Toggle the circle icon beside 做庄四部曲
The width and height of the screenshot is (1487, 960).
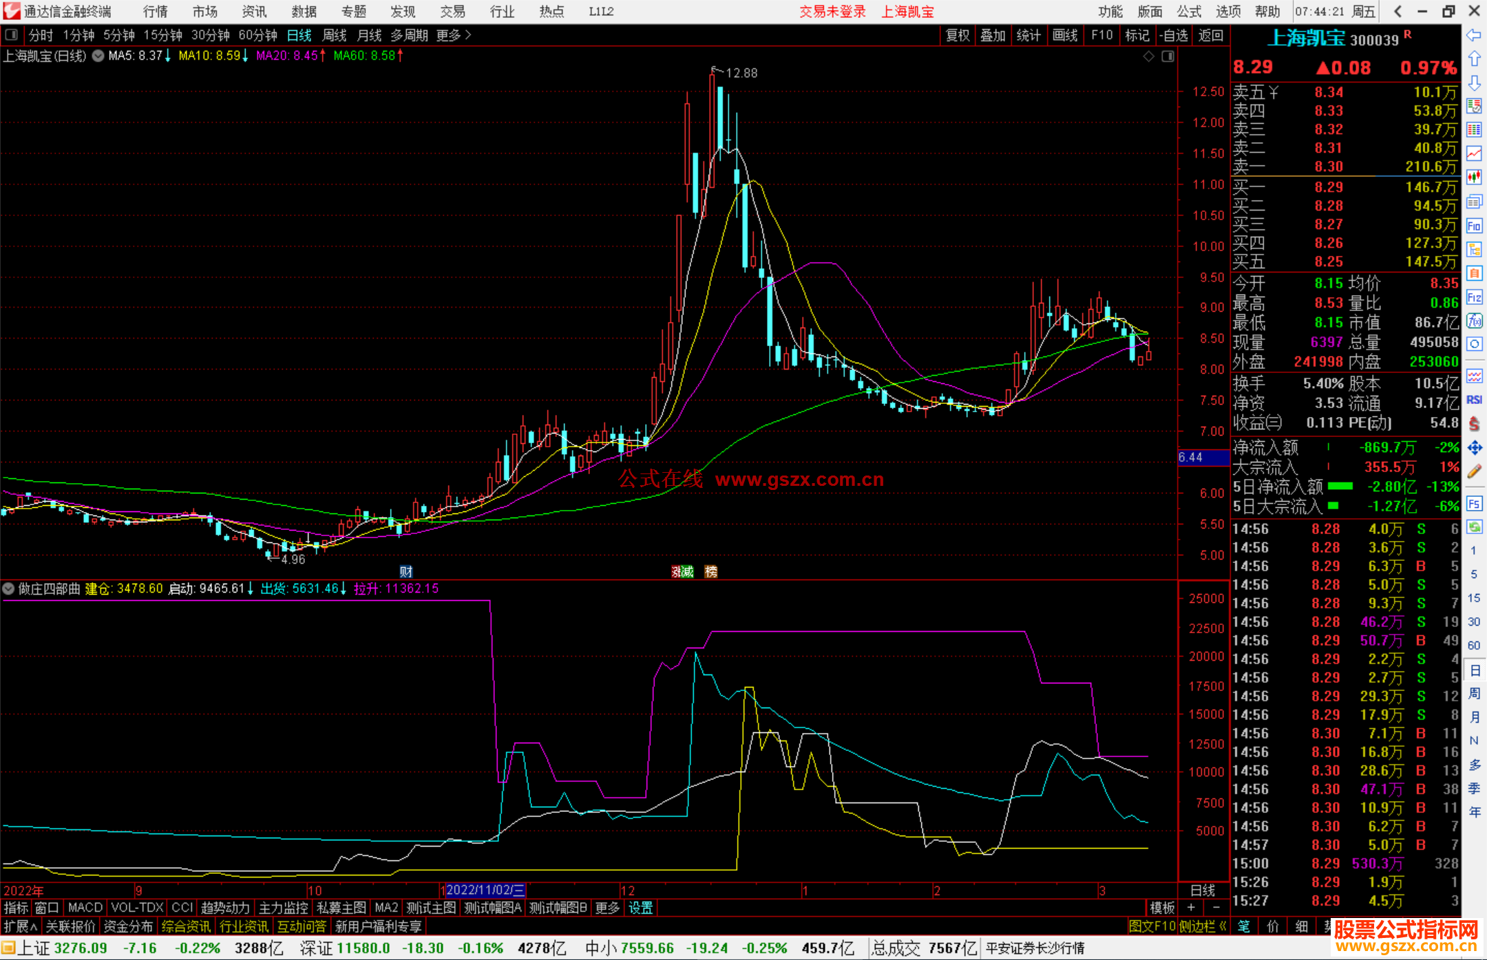click(x=8, y=589)
